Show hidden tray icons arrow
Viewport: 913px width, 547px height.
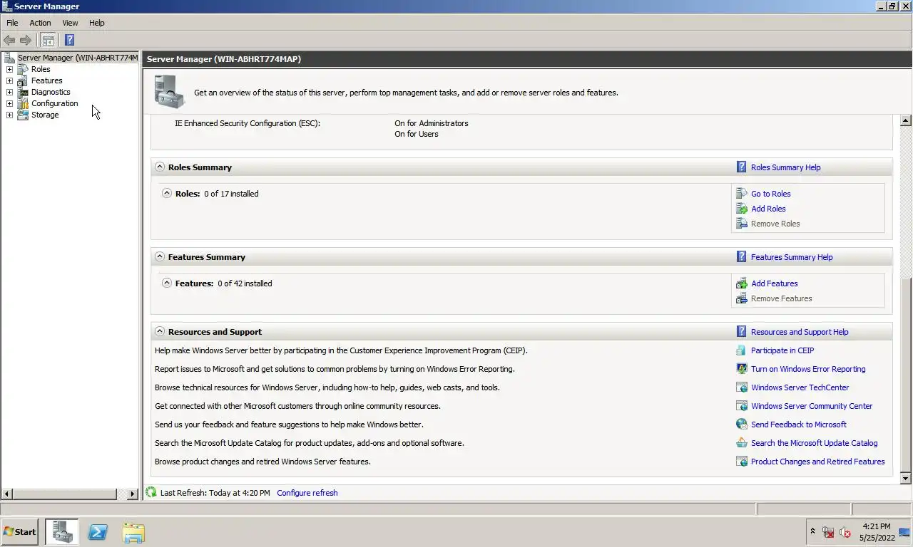pyautogui.click(x=812, y=531)
